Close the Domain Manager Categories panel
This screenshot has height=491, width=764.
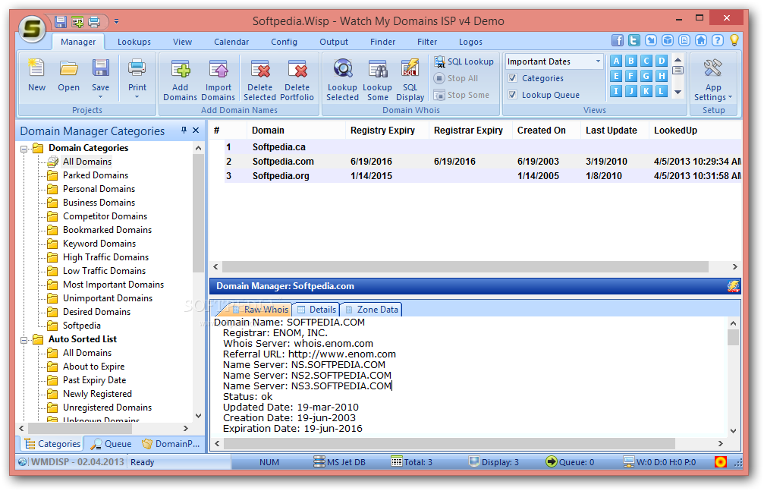(x=196, y=131)
